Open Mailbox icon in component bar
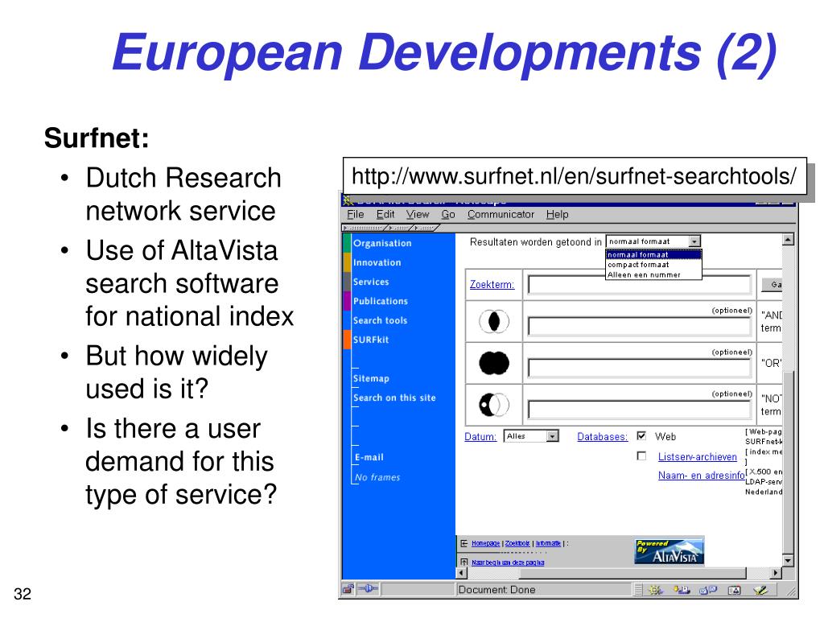The width and height of the screenshot is (824, 618). coord(682,590)
